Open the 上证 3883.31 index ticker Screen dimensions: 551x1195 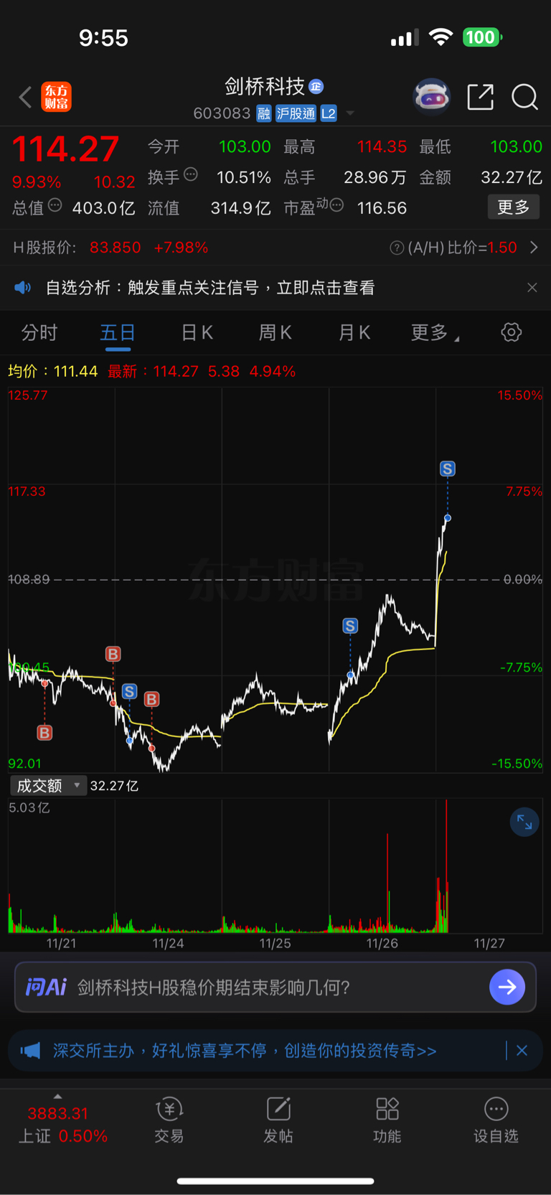pos(60,1125)
